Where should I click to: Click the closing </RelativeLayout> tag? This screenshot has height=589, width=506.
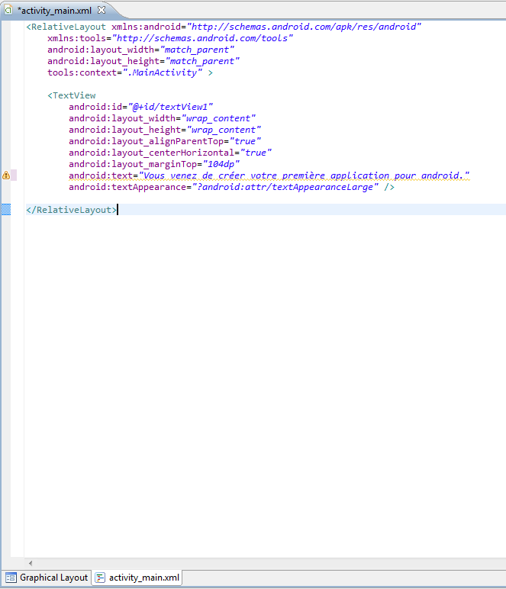(x=72, y=210)
